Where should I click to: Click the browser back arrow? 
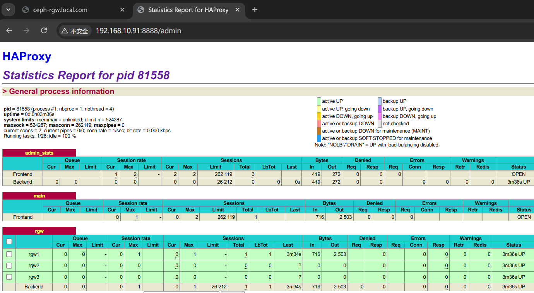[x=9, y=31]
